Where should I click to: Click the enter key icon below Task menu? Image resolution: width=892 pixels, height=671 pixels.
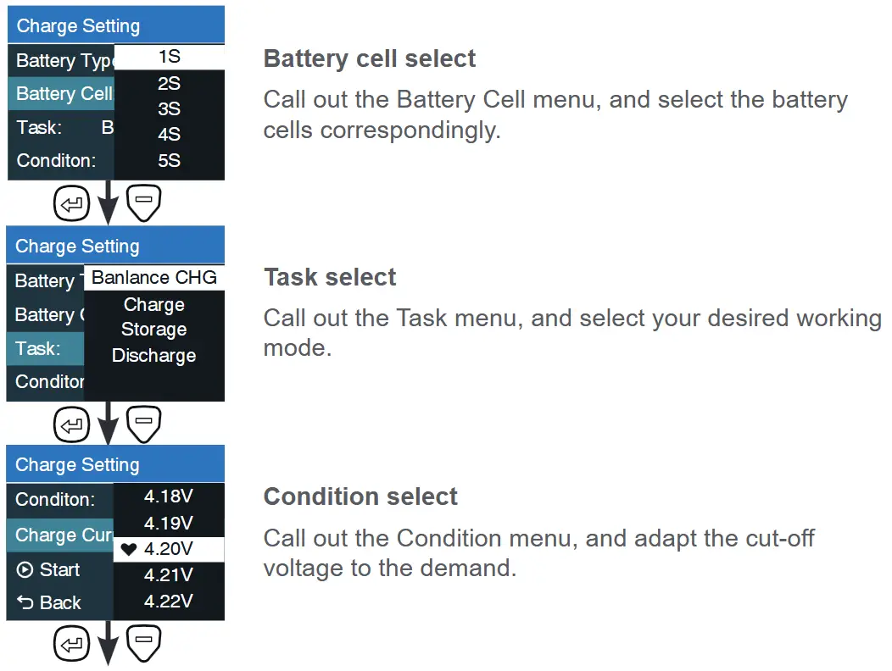[x=72, y=424]
